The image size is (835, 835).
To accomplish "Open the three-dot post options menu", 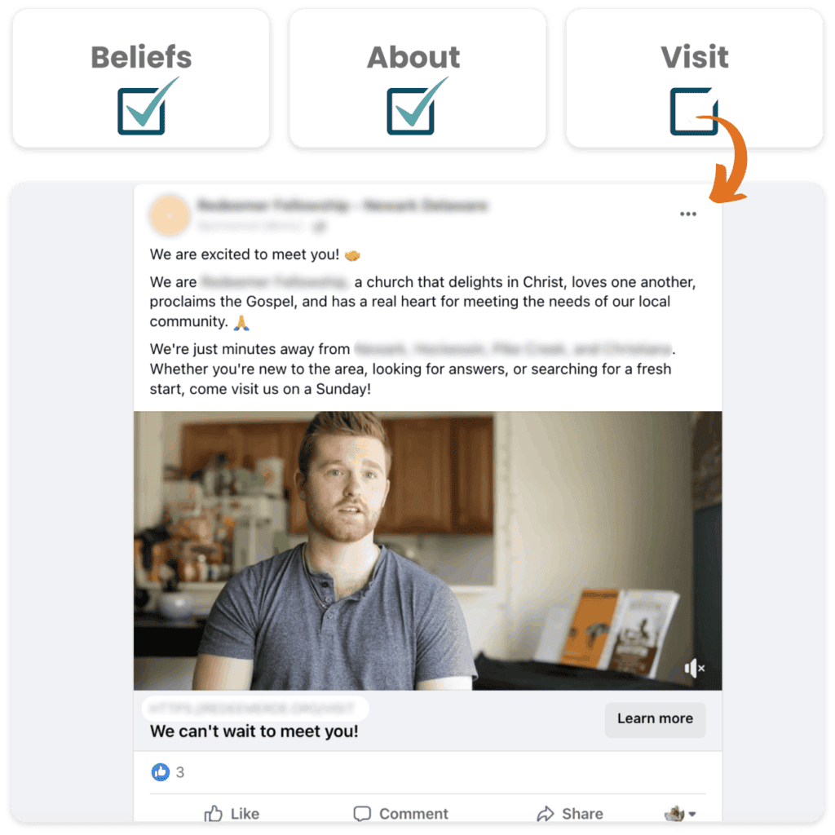I will [688, 214].
